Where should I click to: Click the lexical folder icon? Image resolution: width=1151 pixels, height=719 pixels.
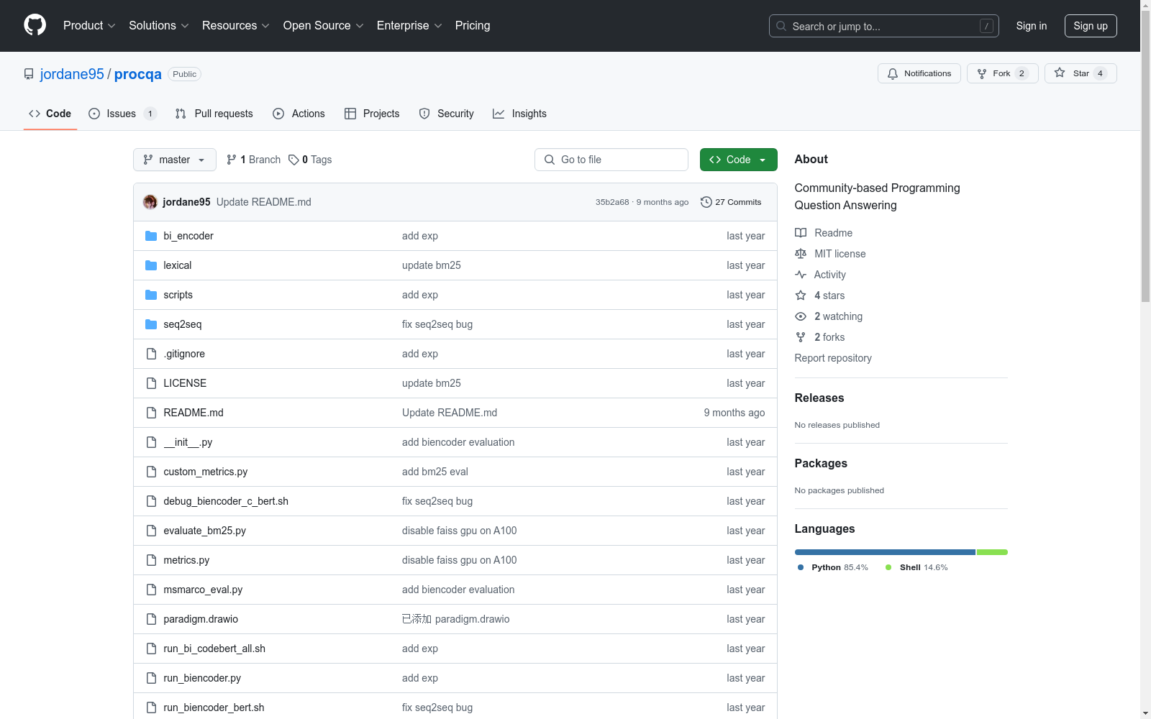[151, 265]
